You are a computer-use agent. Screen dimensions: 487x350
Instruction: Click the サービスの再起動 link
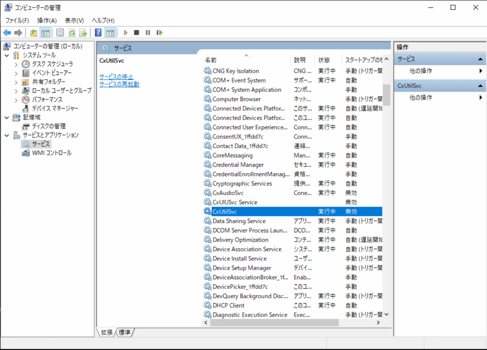click(x=119, y=84)
